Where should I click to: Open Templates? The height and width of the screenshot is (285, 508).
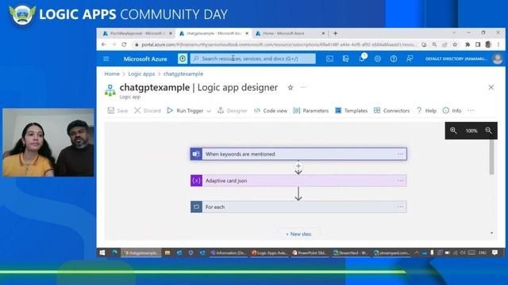click(x=351, y=111)
